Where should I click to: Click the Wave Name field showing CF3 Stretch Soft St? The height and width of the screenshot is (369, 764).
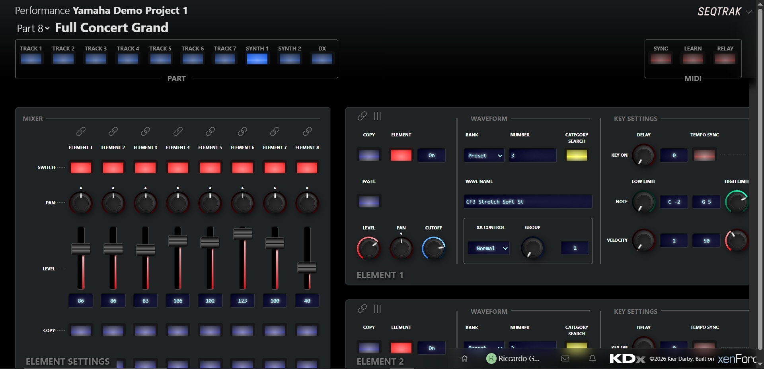[528, 202]
